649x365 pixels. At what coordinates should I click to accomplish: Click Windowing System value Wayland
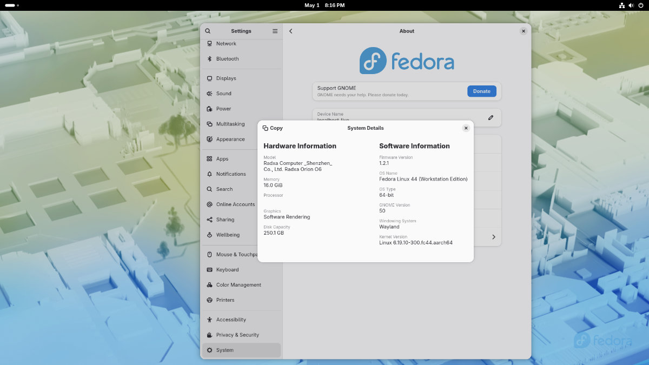pos(389,227)
